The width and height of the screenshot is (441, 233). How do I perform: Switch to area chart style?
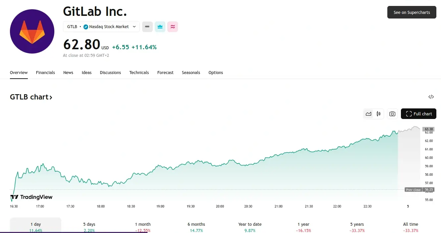[368, 114]
